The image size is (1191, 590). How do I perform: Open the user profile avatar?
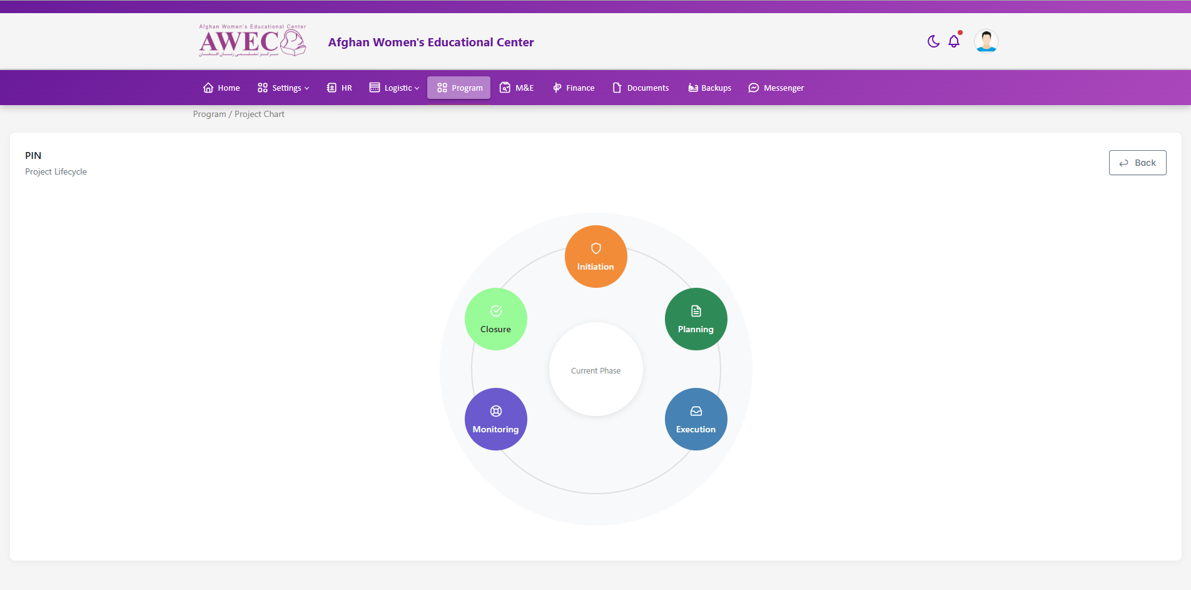[x=986, y=41]
